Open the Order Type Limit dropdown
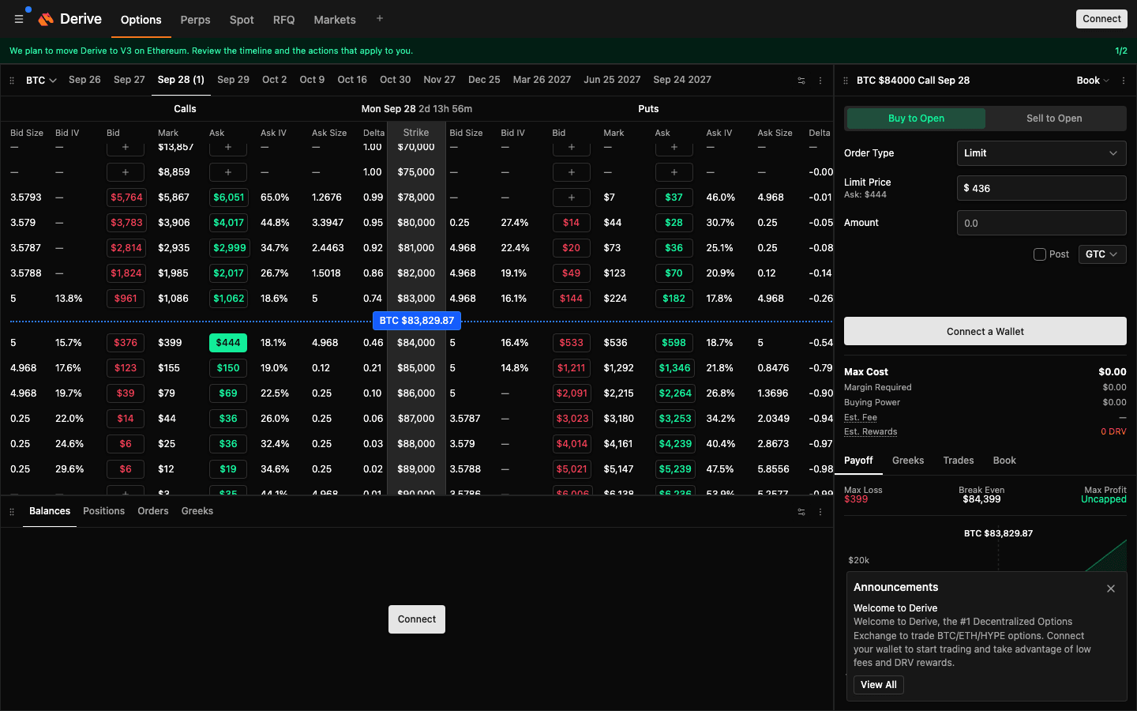Viewport: 1137px width, 711px height. 1041,153
